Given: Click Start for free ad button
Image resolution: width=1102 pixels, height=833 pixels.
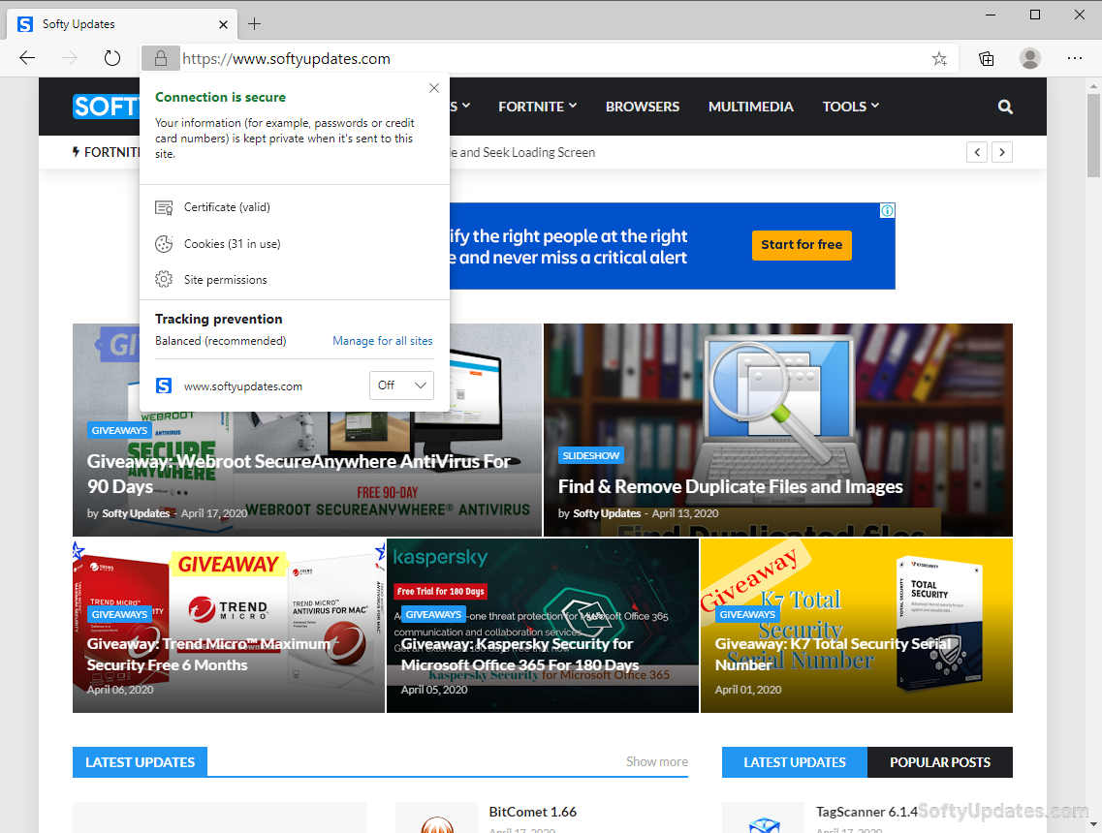Looking at the screenshot, I should coord(802,245).
